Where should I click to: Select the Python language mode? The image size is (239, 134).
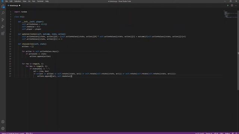[227, 133]
